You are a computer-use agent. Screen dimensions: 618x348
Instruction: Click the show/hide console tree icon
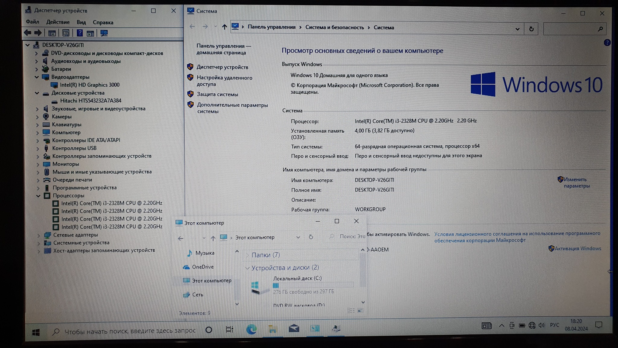[52, 33]
